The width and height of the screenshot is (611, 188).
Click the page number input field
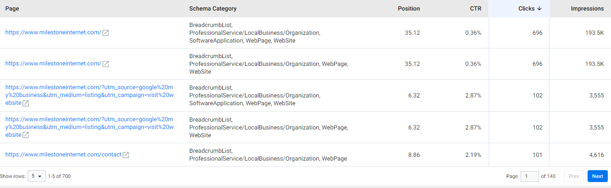pyautogui.click(x=529, y=176)
